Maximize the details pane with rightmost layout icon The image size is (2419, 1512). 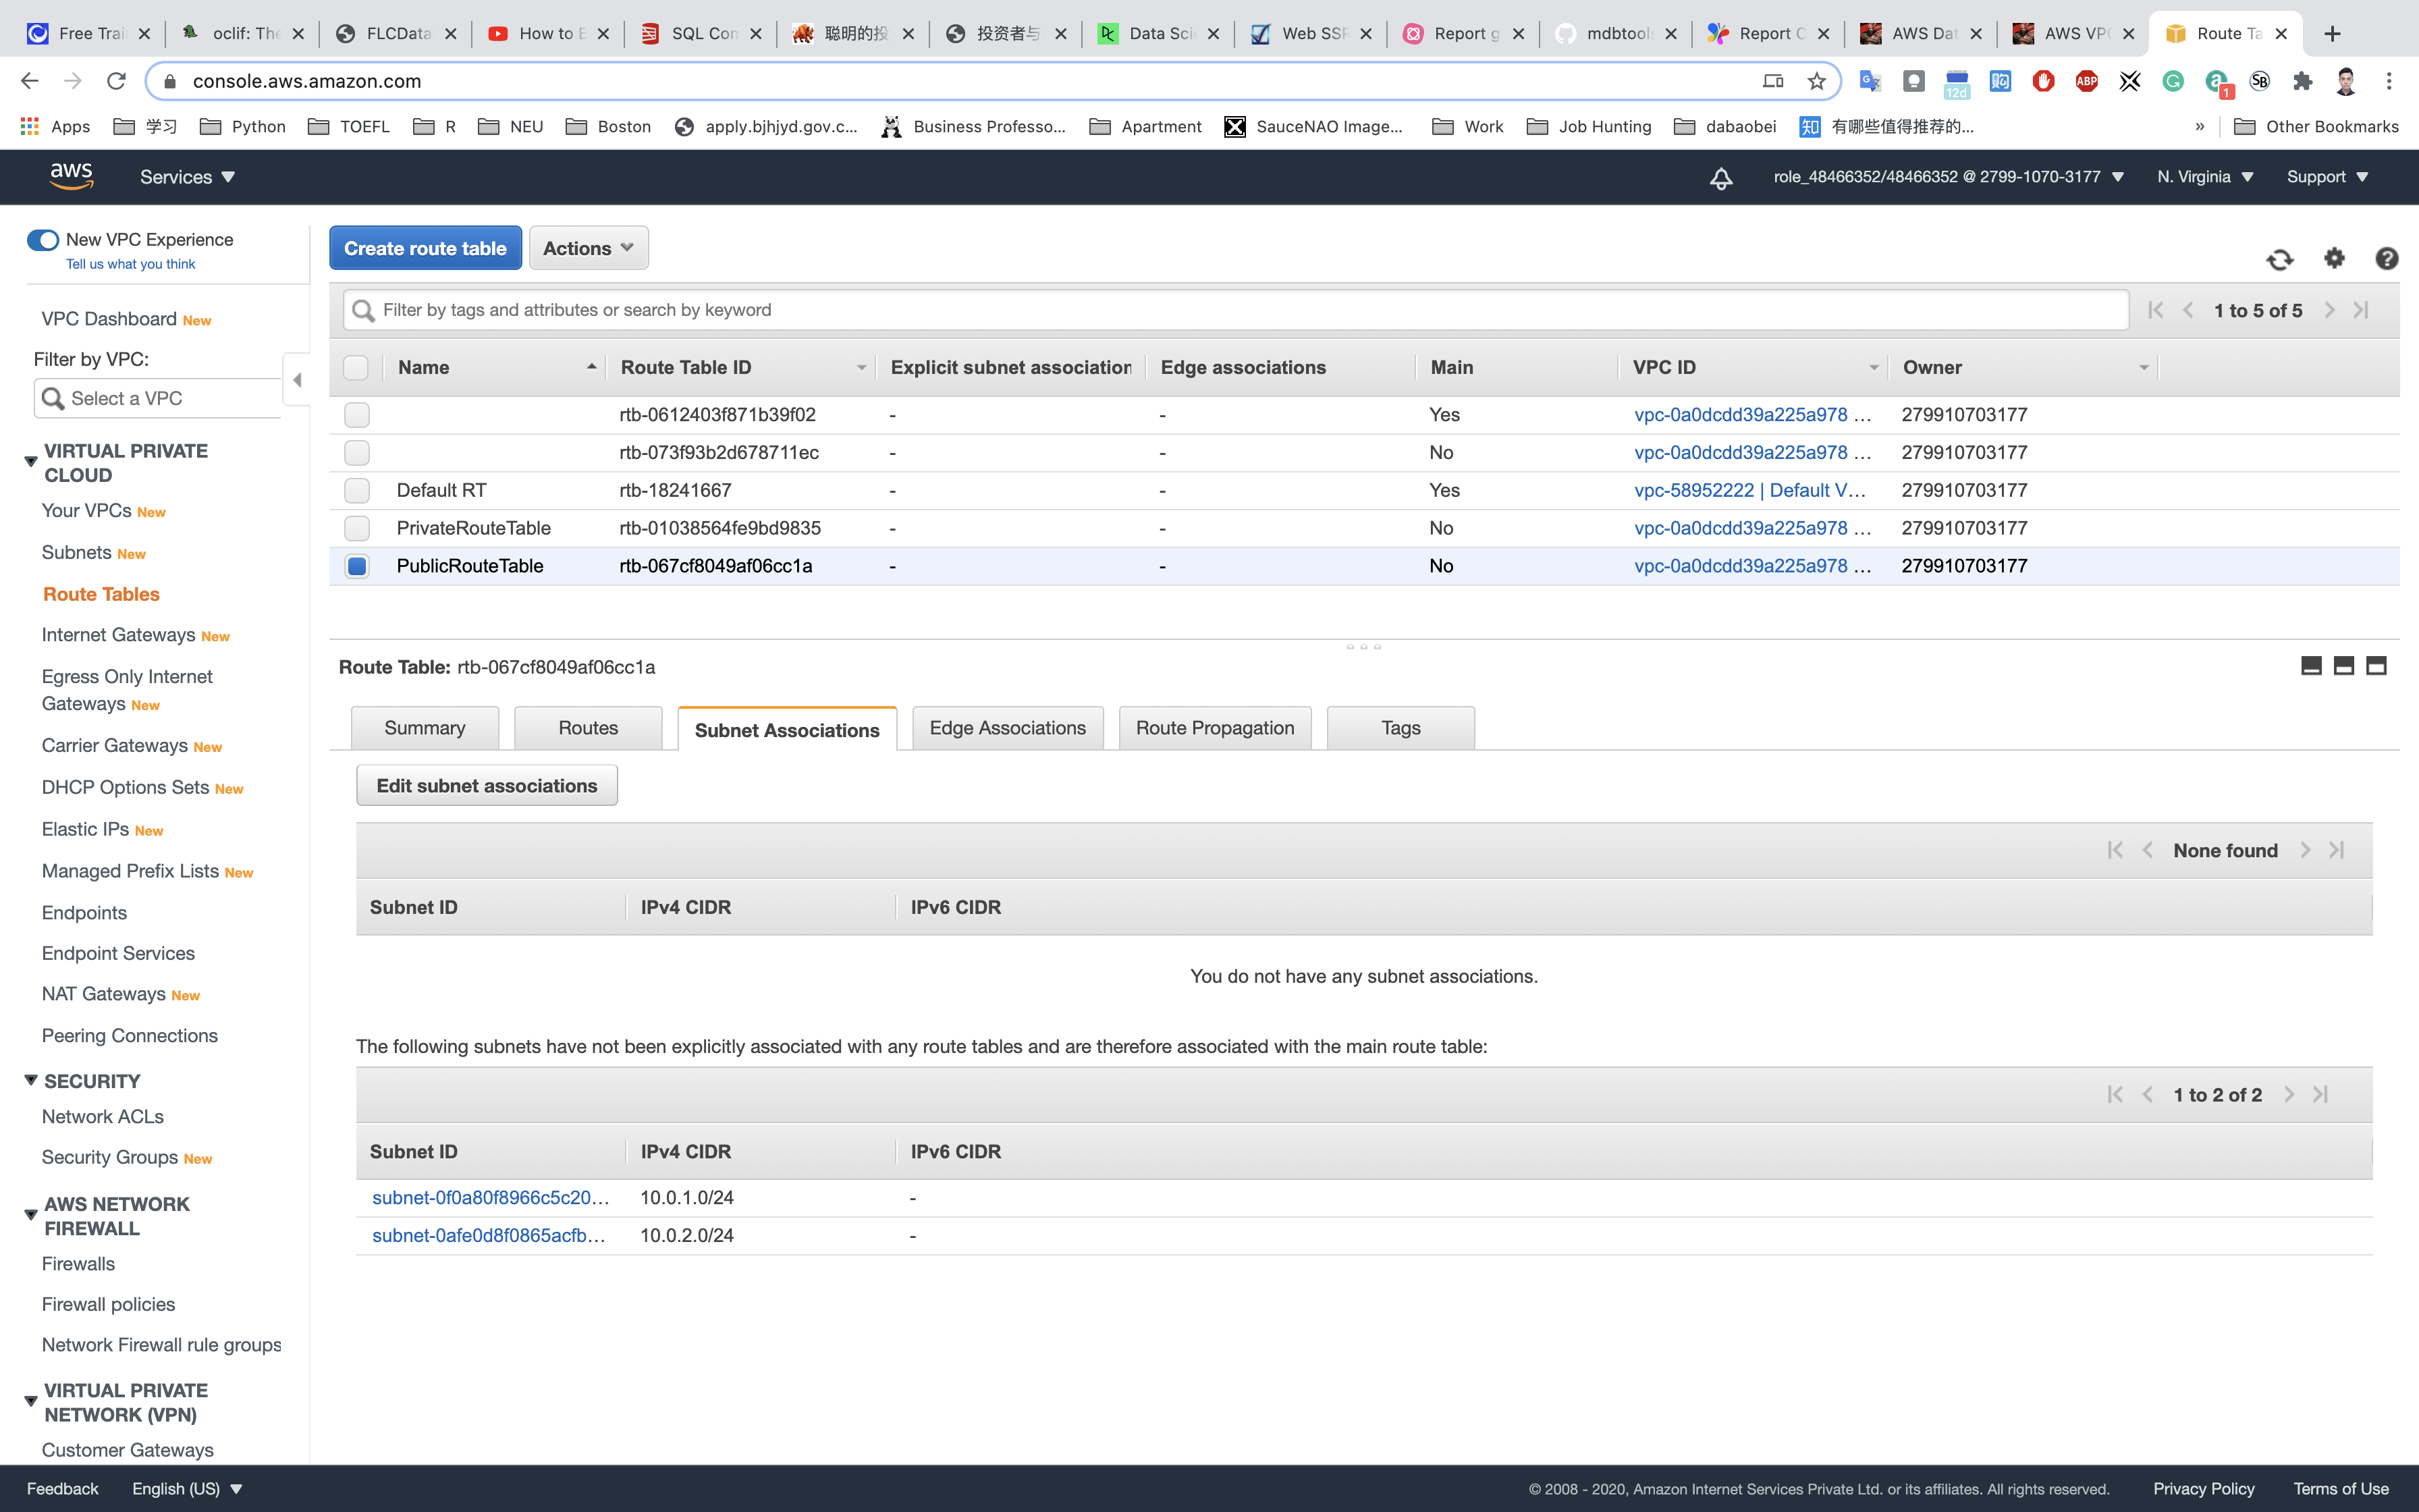[x=2376, y=666]
